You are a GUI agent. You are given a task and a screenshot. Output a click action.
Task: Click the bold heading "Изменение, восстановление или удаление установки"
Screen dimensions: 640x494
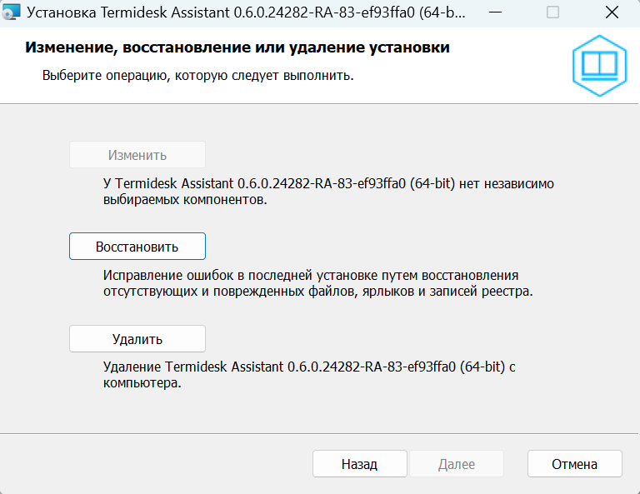coord(237,47)
